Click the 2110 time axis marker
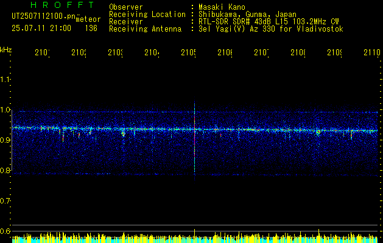The height and width of the screenshot is (243, 383). pyautogui.click(x=372, y=52)
